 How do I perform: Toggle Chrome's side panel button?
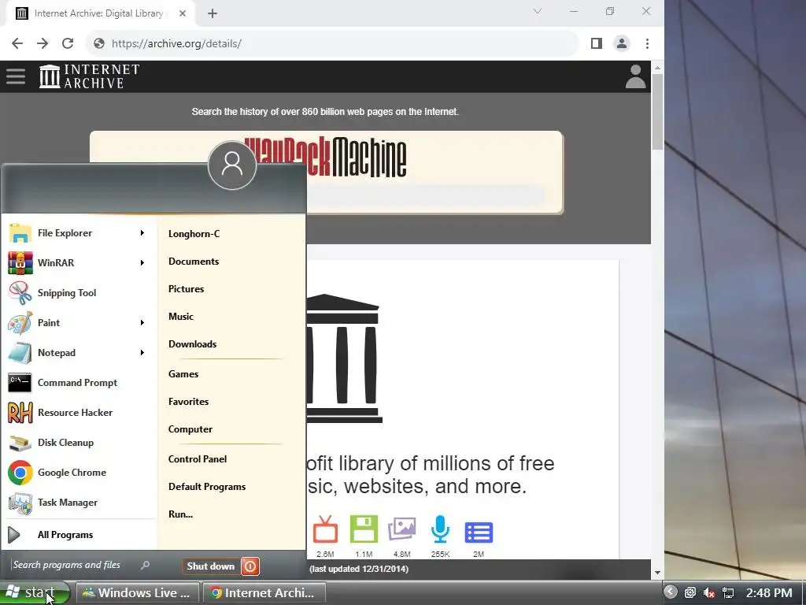pyautogui.click(x=597, y=43)
